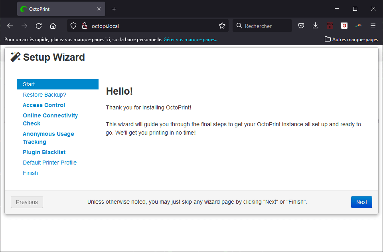The width and height of the screenshot is (383, 252).
Task: Open tracking protection shield icon
Action: (x=73, y=26)
